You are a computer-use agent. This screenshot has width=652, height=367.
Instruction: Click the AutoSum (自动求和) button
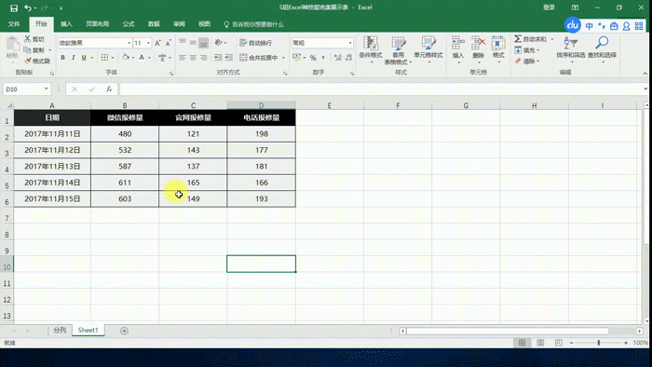pos(531,39)
